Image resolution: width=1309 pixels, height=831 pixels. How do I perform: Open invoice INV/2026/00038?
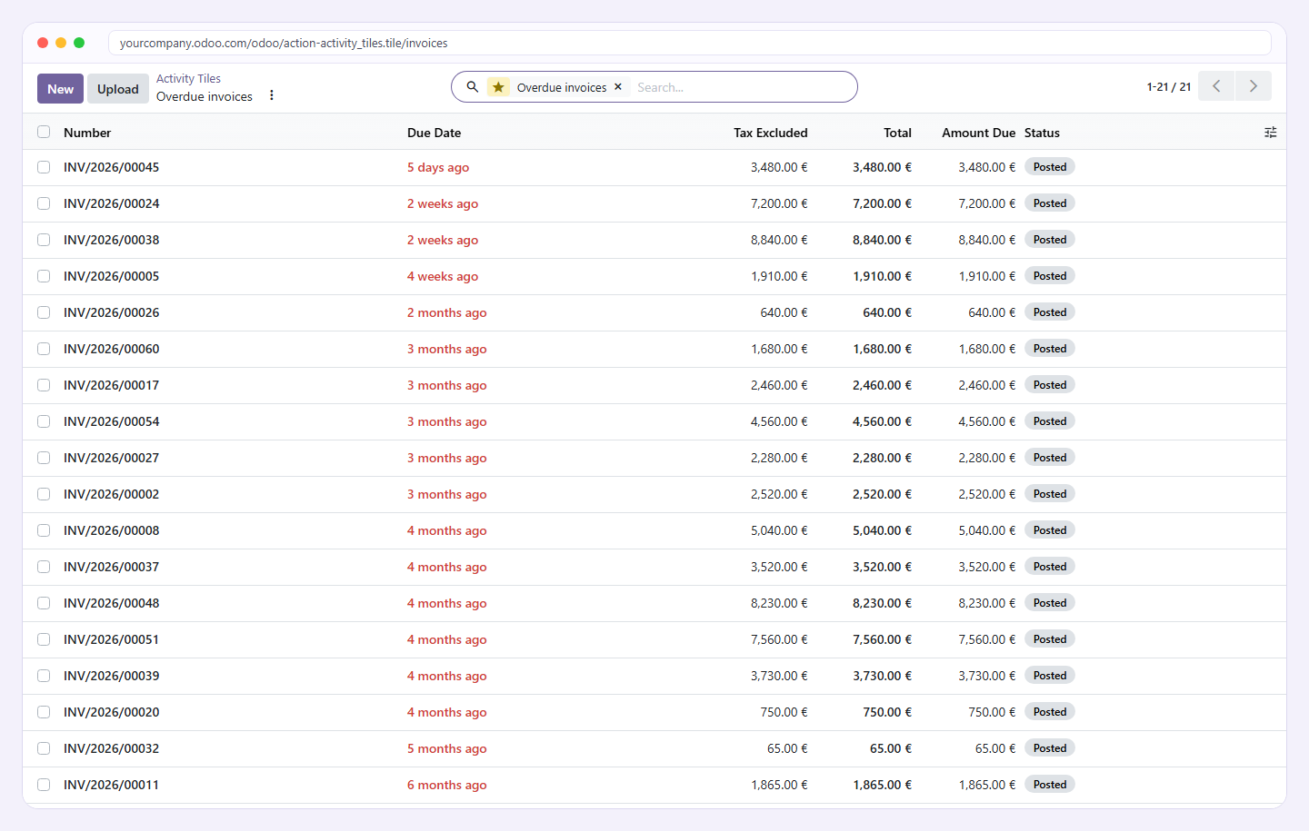(112, 240)
